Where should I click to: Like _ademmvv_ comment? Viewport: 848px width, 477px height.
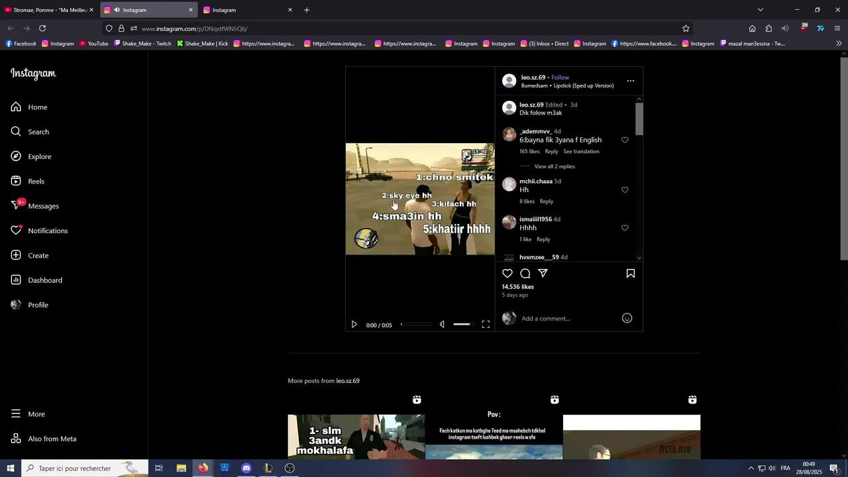(x=625, y=140)
